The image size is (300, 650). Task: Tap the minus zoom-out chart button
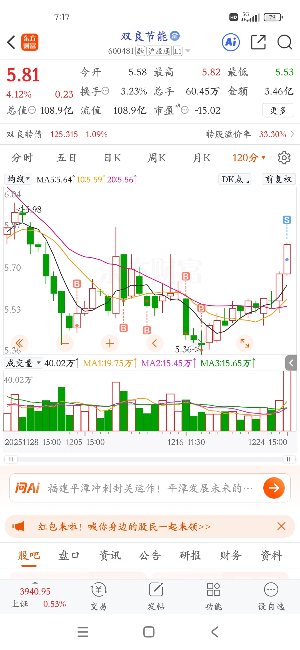pos(65,343)
